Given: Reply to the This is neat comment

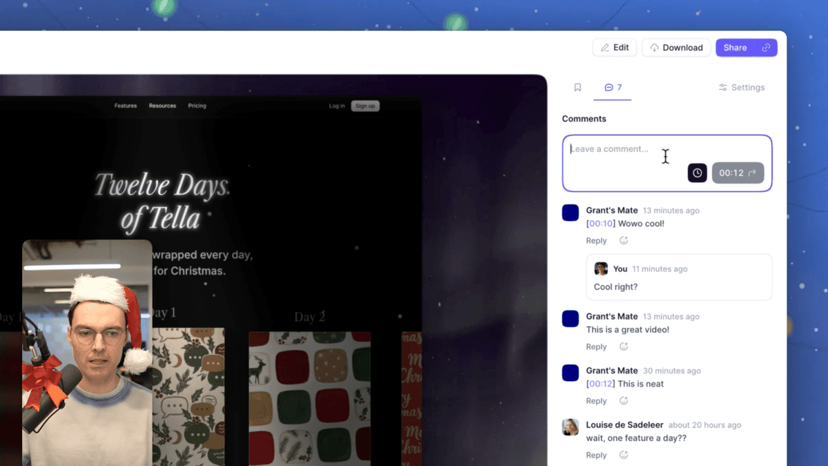Looking at the screenshot, I should pyautogui.click(x=596, y=401).
